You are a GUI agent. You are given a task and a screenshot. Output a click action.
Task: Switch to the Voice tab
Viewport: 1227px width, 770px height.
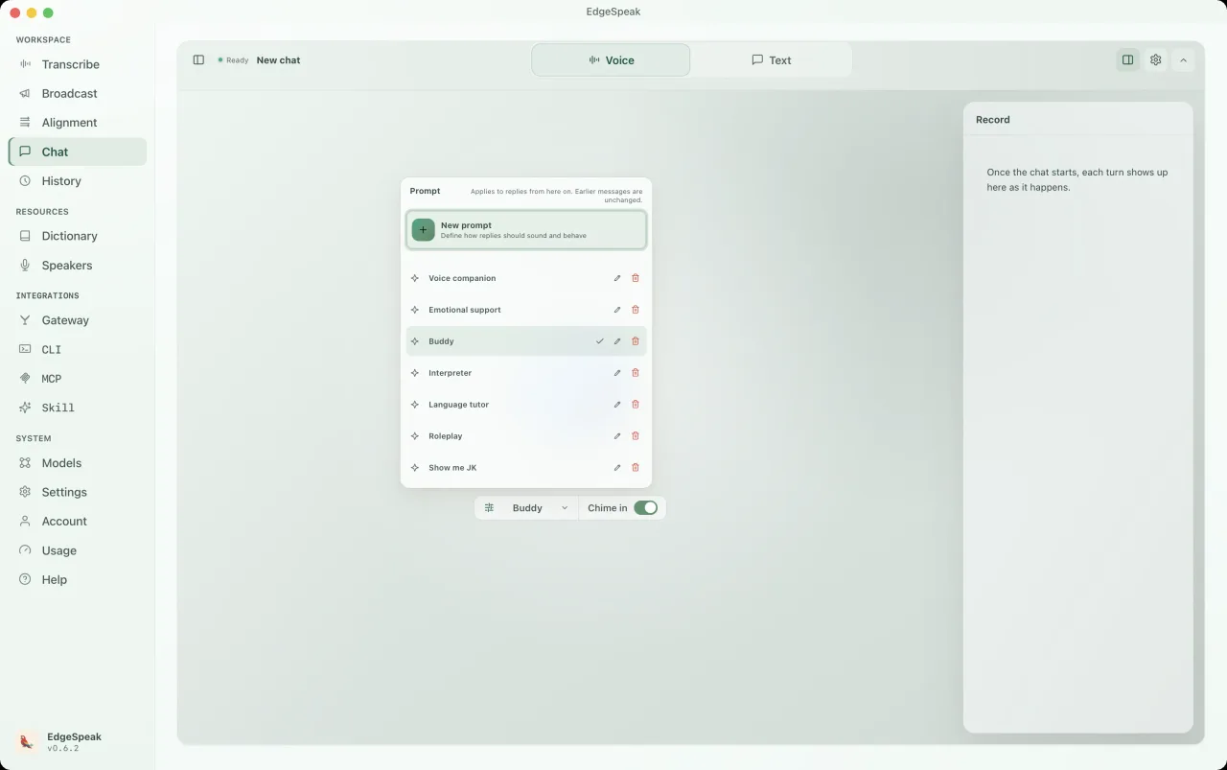tap(611, 60)
